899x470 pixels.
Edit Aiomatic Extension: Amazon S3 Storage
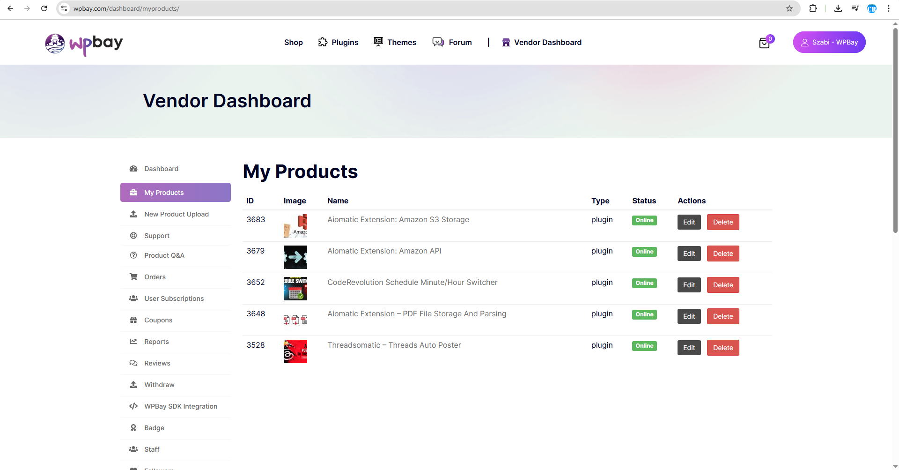pos(689,222)
